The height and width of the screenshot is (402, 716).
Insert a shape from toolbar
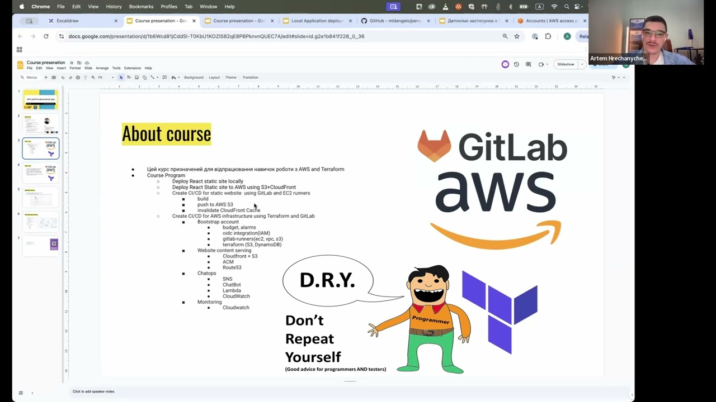click(x=144, y=77)
